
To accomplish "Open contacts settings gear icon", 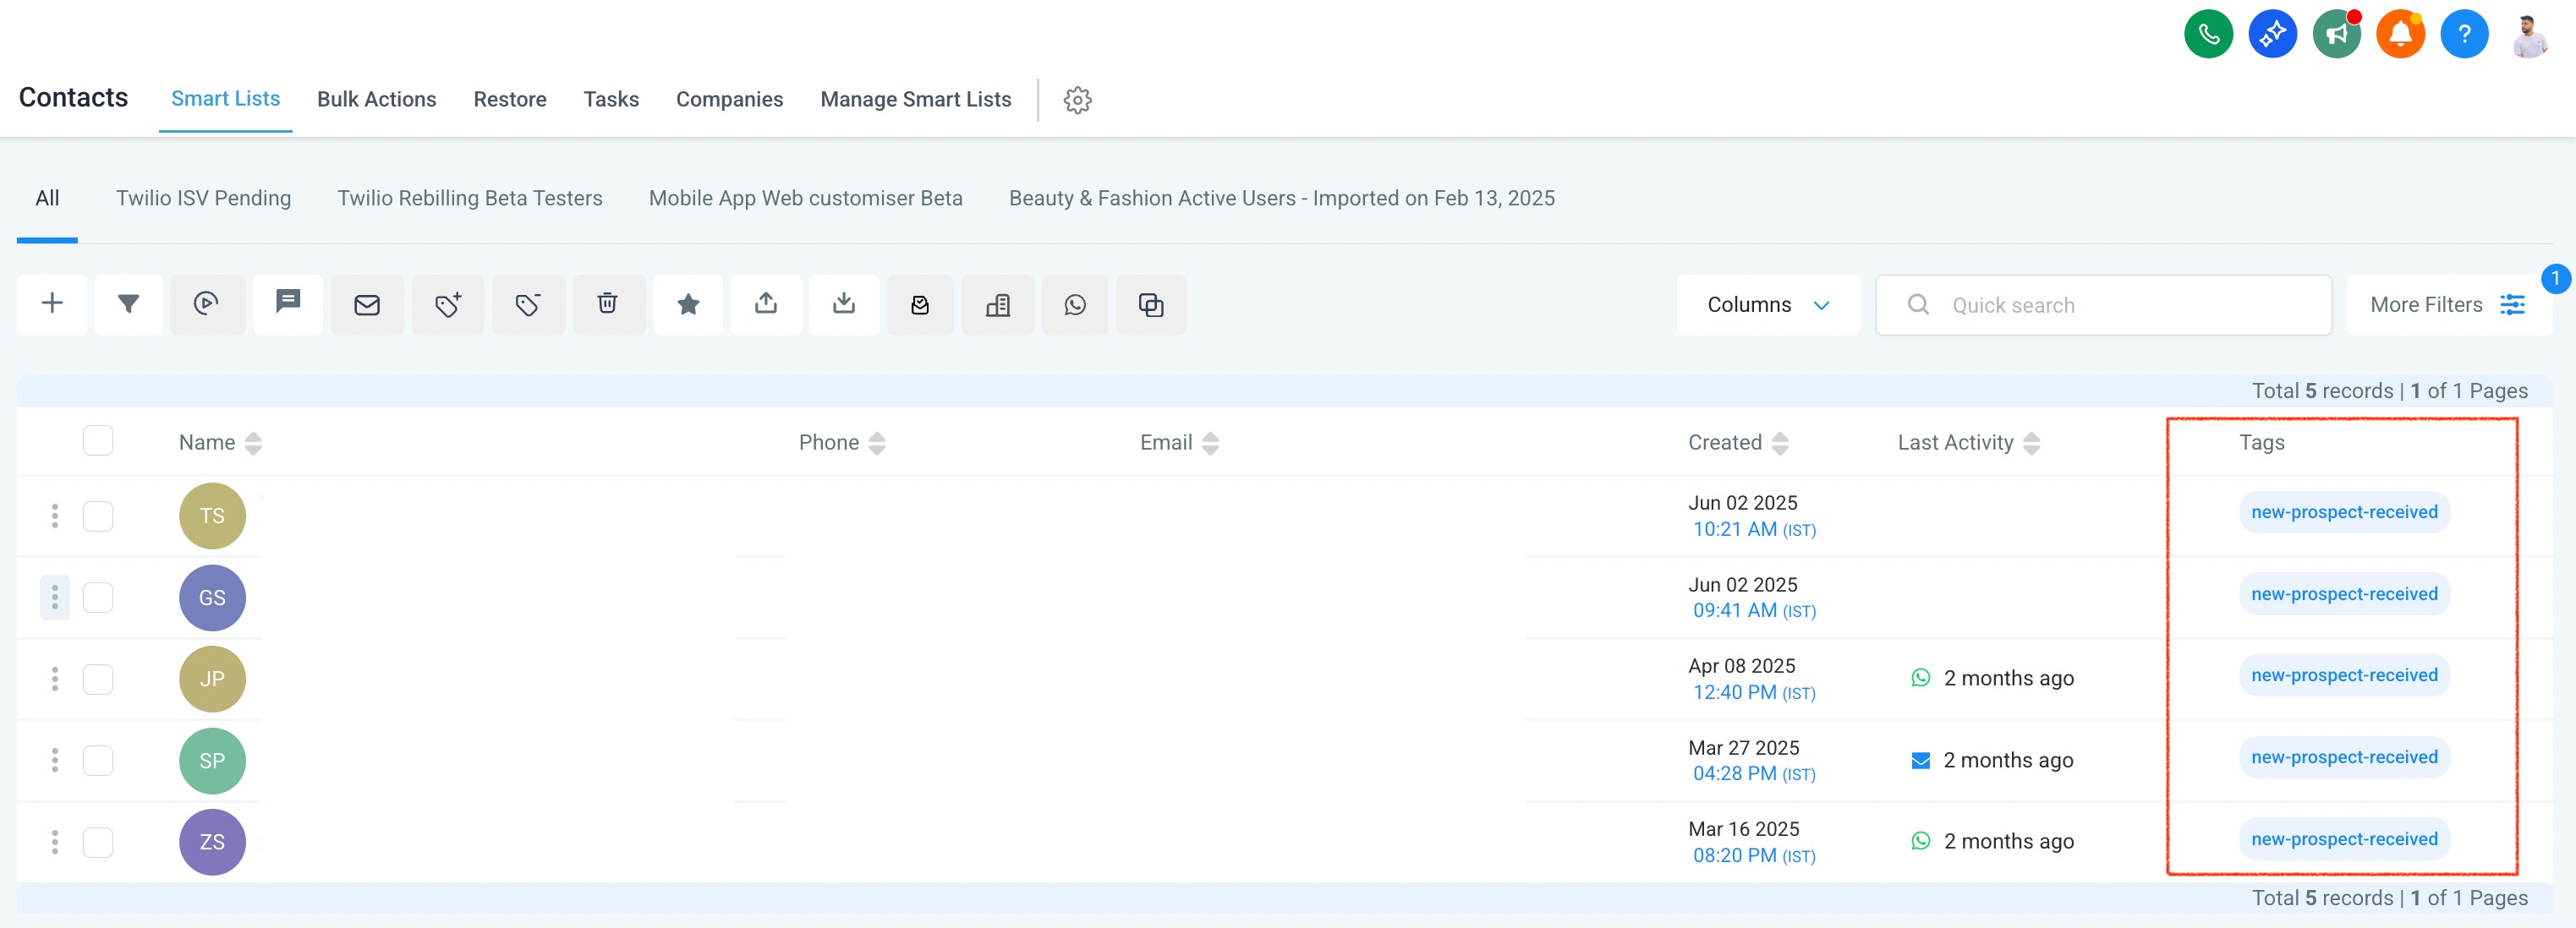I will 1077,100.
